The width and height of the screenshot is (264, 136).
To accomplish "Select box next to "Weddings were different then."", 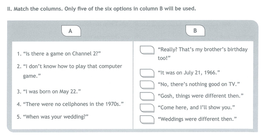I will pos(147,119).
